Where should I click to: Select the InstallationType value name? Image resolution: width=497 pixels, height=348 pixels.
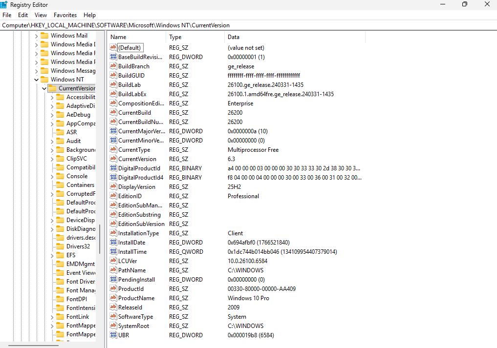point(138,233)
